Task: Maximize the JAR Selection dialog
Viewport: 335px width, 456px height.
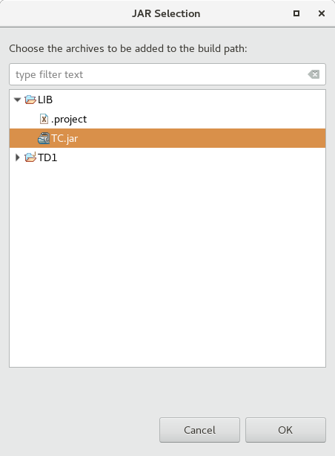Action: click(296, 13)
